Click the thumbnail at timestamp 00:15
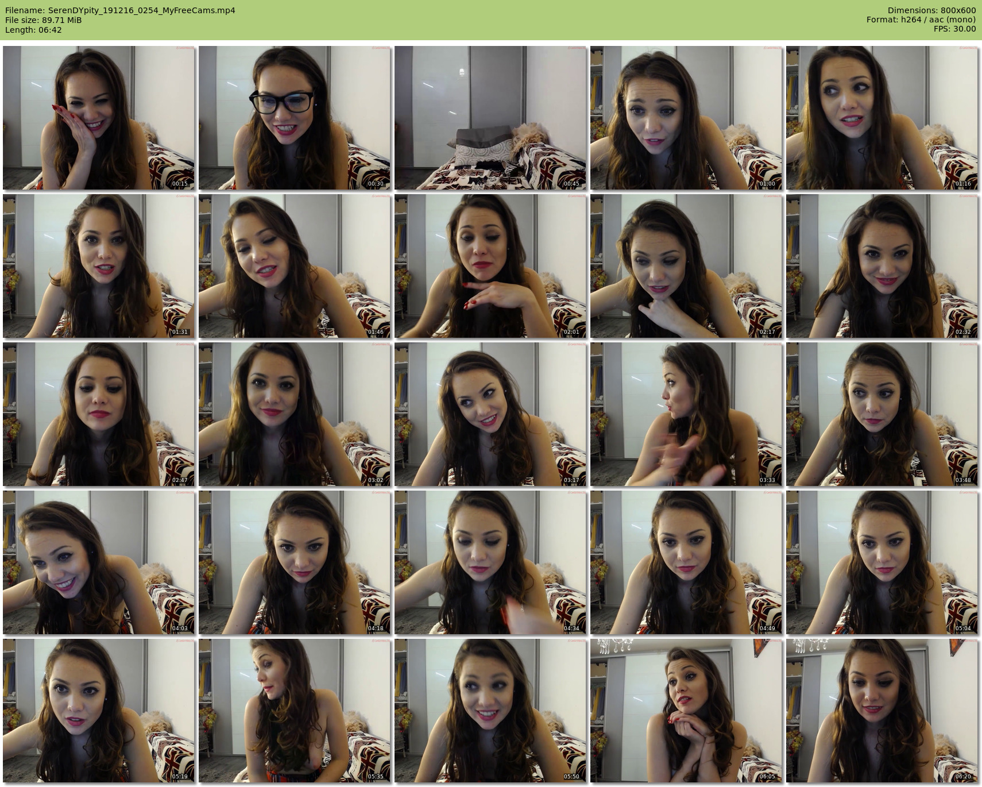The width and height of the screenshot is (982, 787). pyautogui.click(x=99, y=118)
